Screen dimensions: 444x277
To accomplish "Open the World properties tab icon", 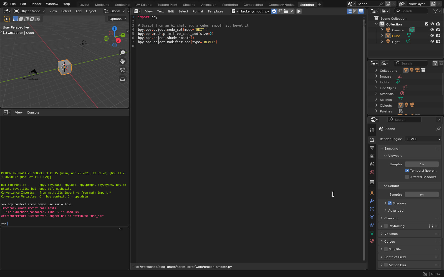I will tap(372, 172).
